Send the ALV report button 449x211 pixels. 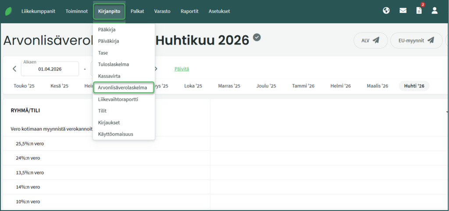pyautogui.click(x=370, y=40)
